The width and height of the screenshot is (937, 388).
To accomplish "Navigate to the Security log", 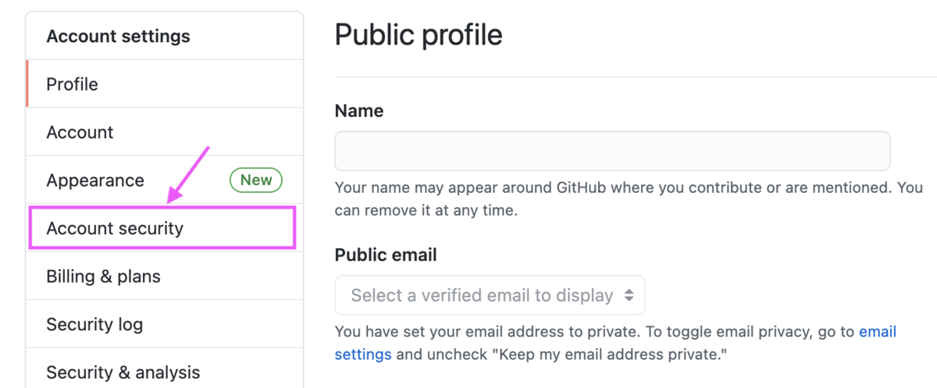I will coord(94,324).
